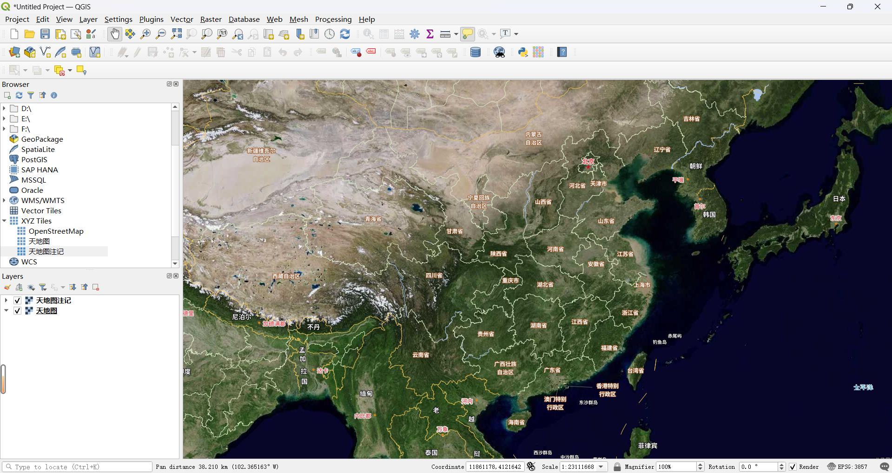
Task: Enable Browser item properties info icon
Action: pyautogui.click(x=54, y=95)
